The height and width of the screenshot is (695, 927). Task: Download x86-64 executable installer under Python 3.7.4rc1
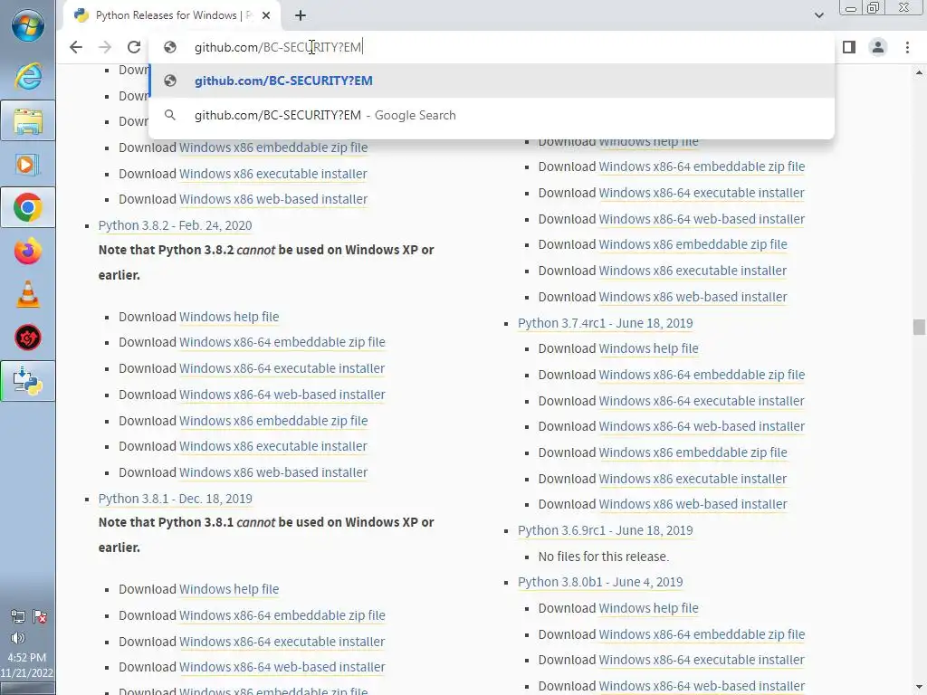coord(702,401)
